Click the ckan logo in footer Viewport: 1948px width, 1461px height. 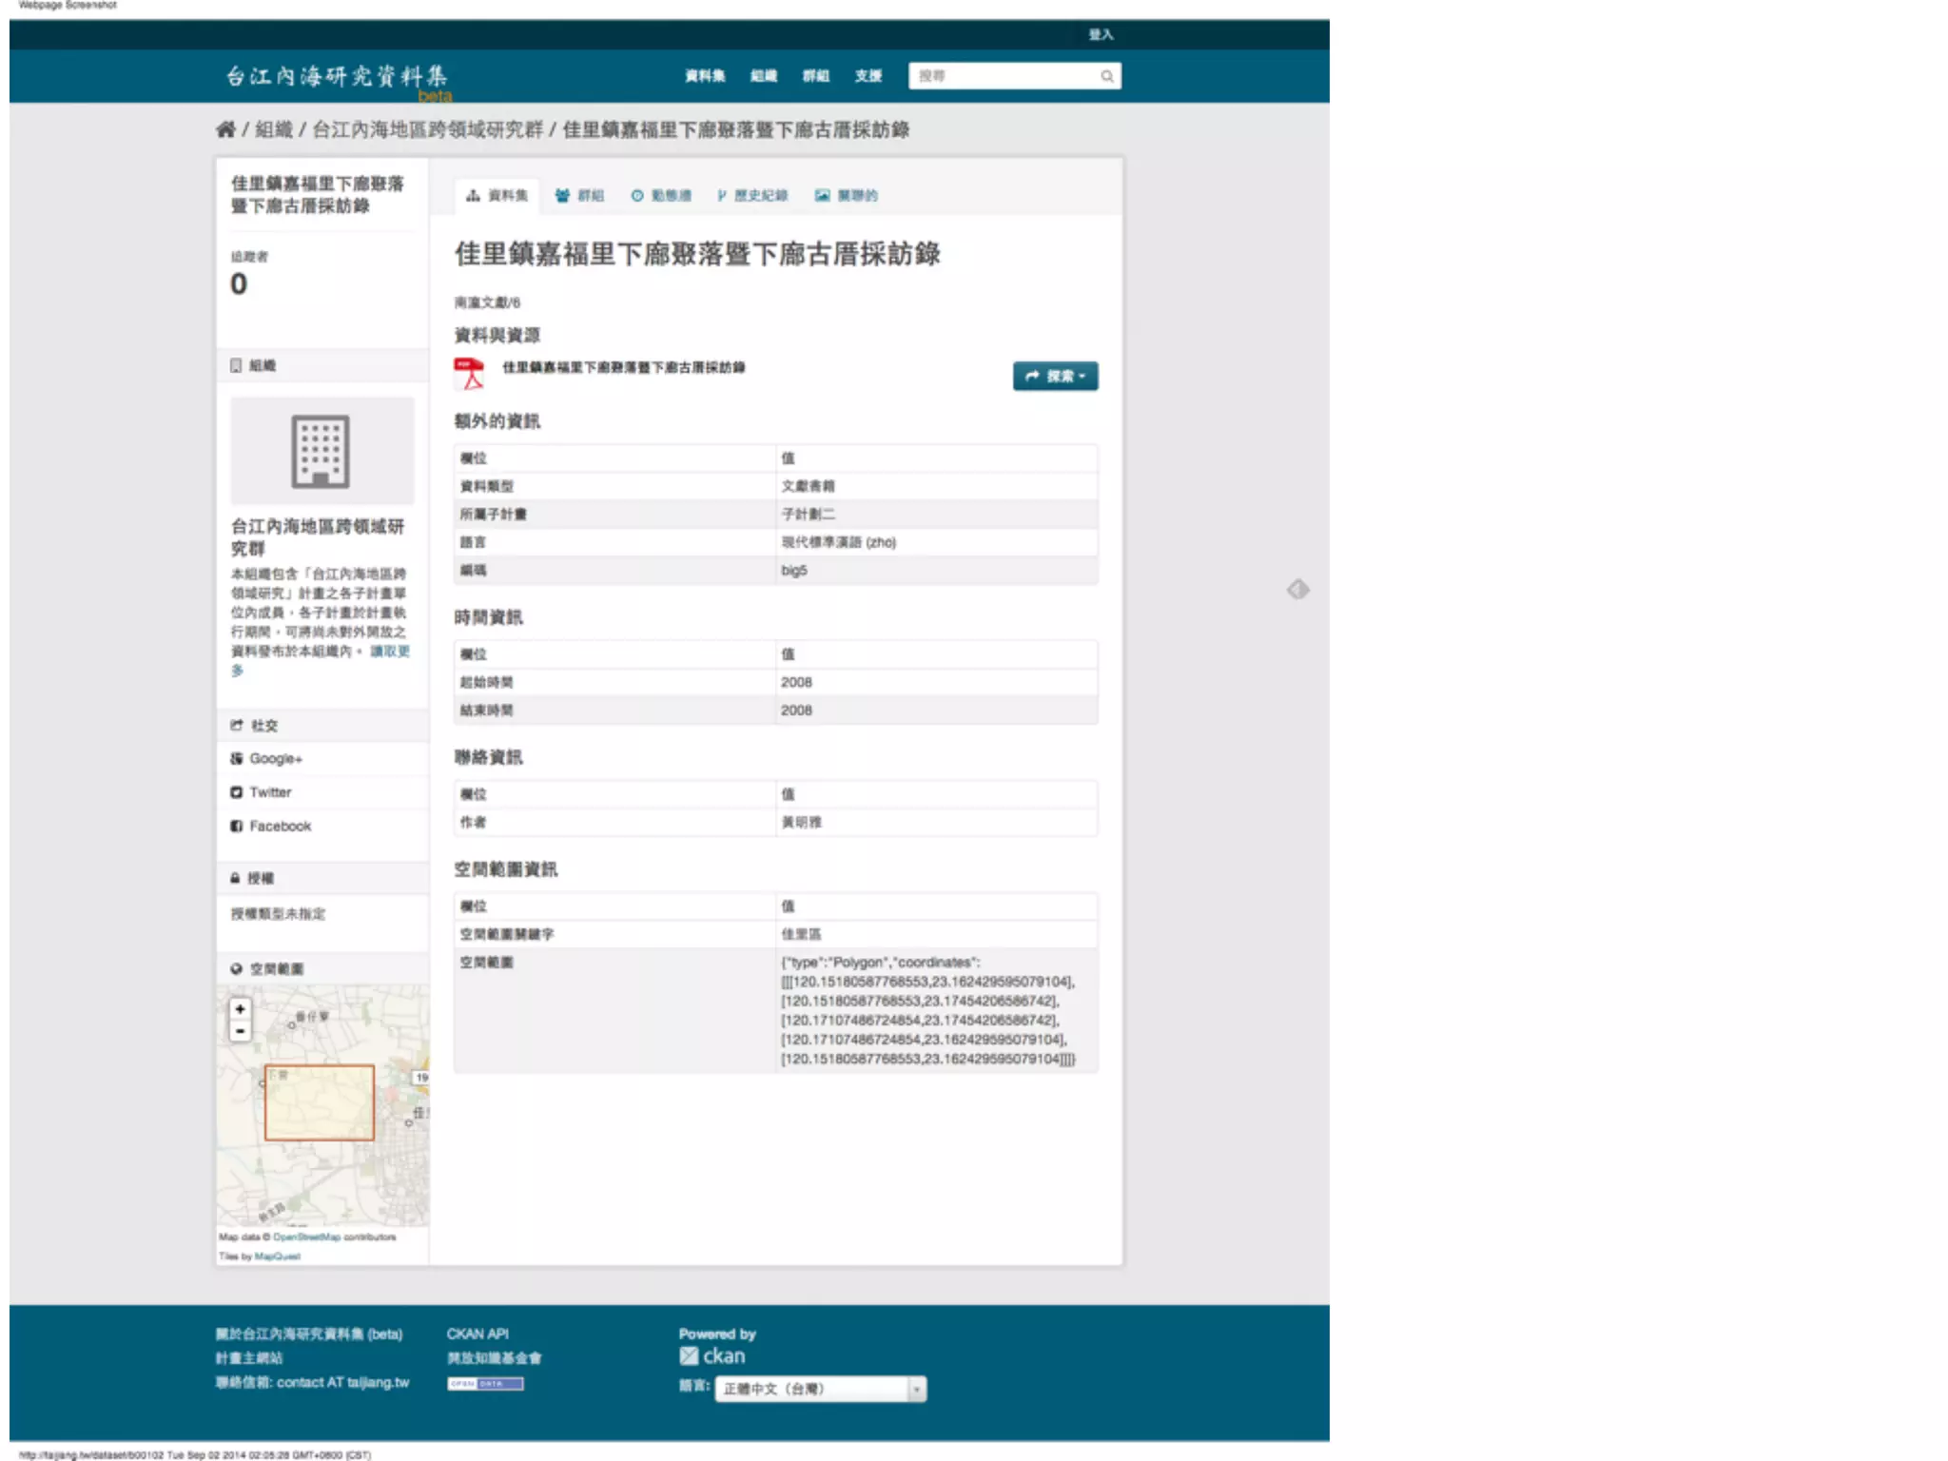(712, 1356)
